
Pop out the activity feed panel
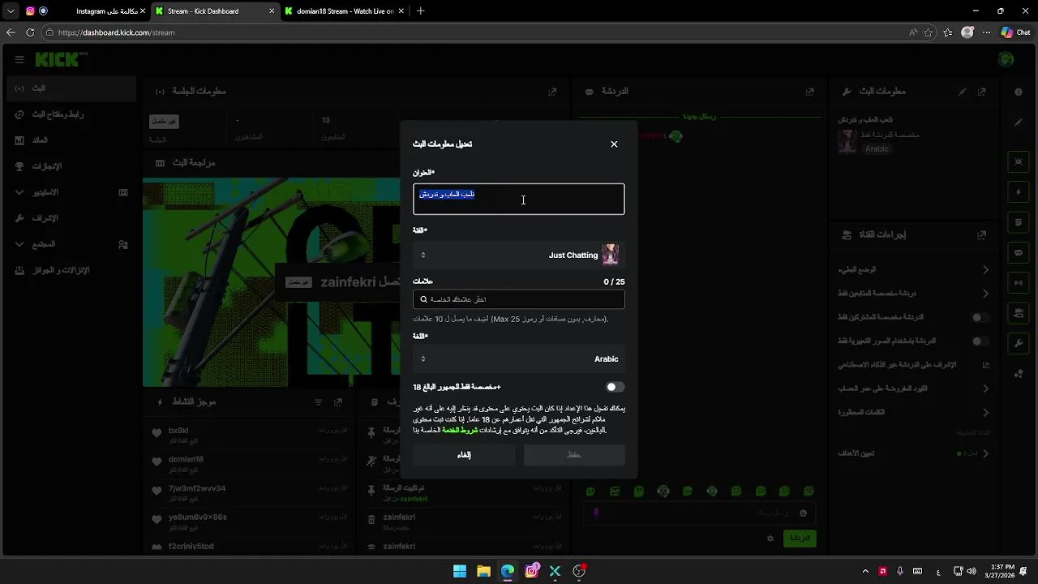(x=338, y=402)
